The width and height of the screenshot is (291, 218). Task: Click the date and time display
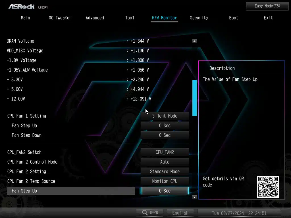pyautogui.click(x=239, y=213)
